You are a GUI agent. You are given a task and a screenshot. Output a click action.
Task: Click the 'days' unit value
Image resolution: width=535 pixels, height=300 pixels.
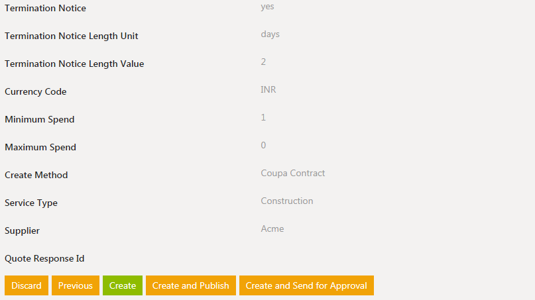click(x=270, y=34)
